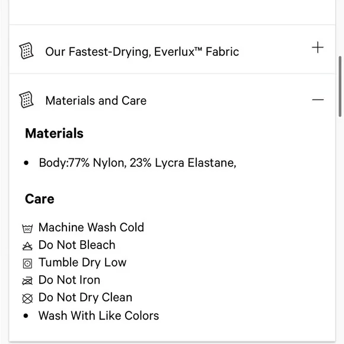Click the vertical scrollbar thumb on right
Screen dimensions: 344x344
[x=340, y=87]
